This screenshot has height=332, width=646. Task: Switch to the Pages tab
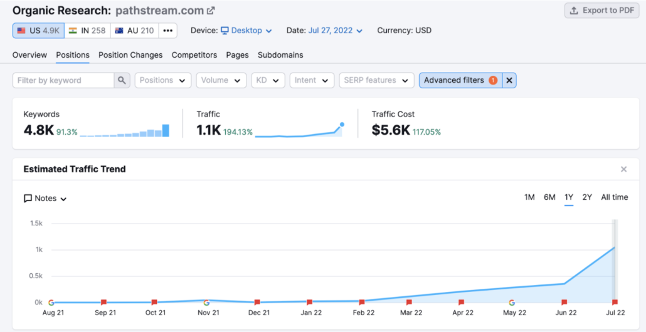237,54
